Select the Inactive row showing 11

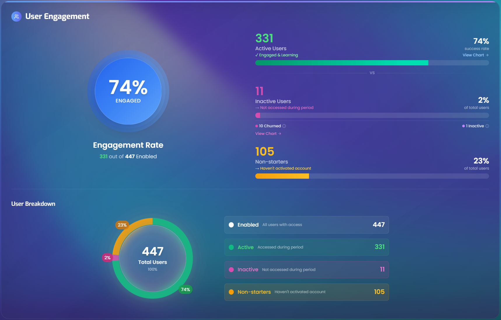coord(307,269)
